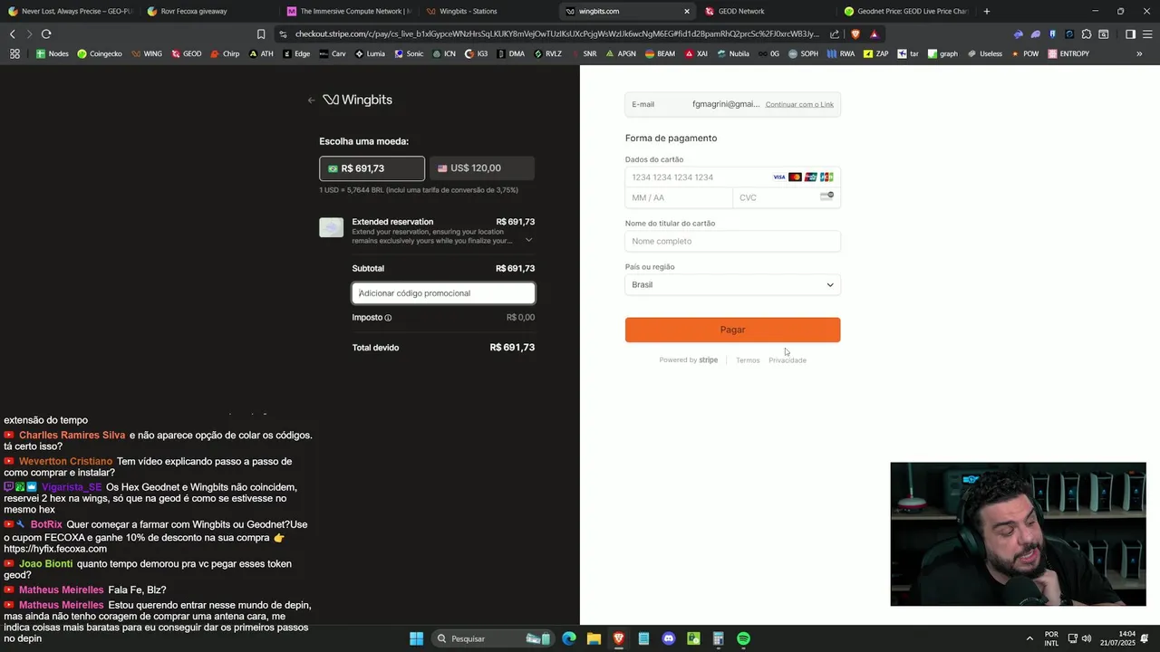Click the bookmark page icon
1160x652 pixels.
coord(261,34)
